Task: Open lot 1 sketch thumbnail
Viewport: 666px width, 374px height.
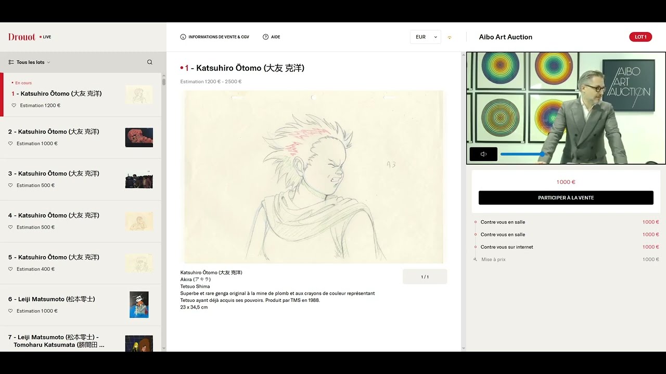Action: 139,95
